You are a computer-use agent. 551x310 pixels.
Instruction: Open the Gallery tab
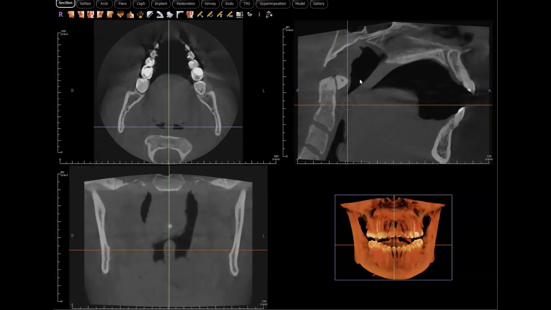tap(319, 3)
